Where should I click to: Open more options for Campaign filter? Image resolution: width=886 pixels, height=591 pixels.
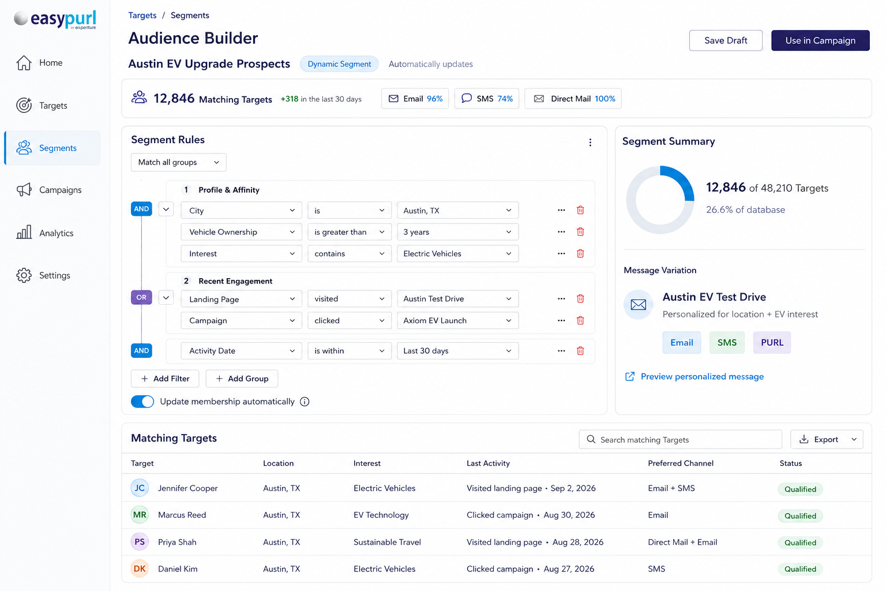tap(561, 320)
